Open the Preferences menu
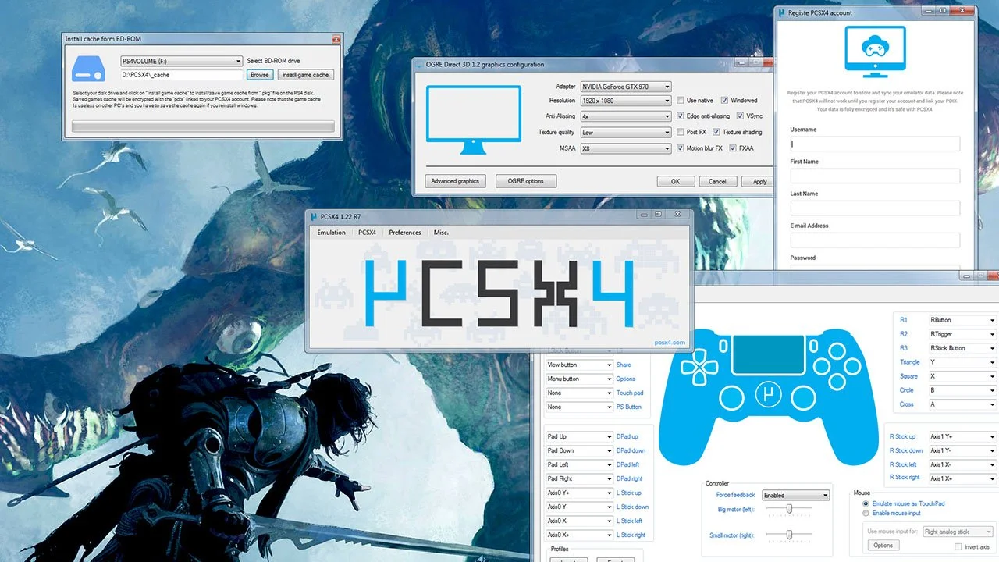999x562 pixels. [405, 233]
